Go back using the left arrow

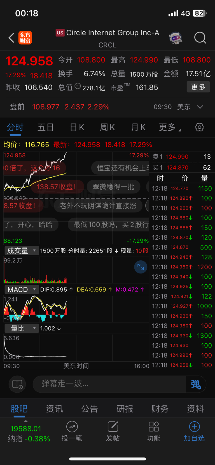[x=11, y=38]
